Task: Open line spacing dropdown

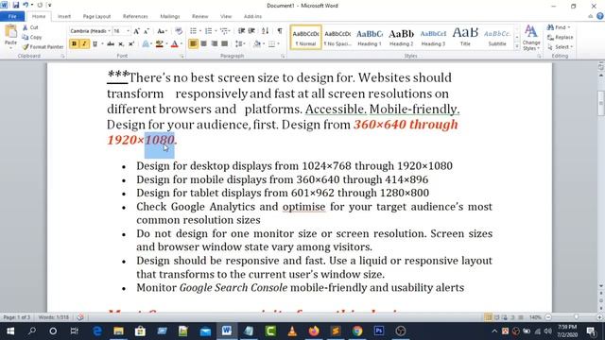Action: point(240,44)
